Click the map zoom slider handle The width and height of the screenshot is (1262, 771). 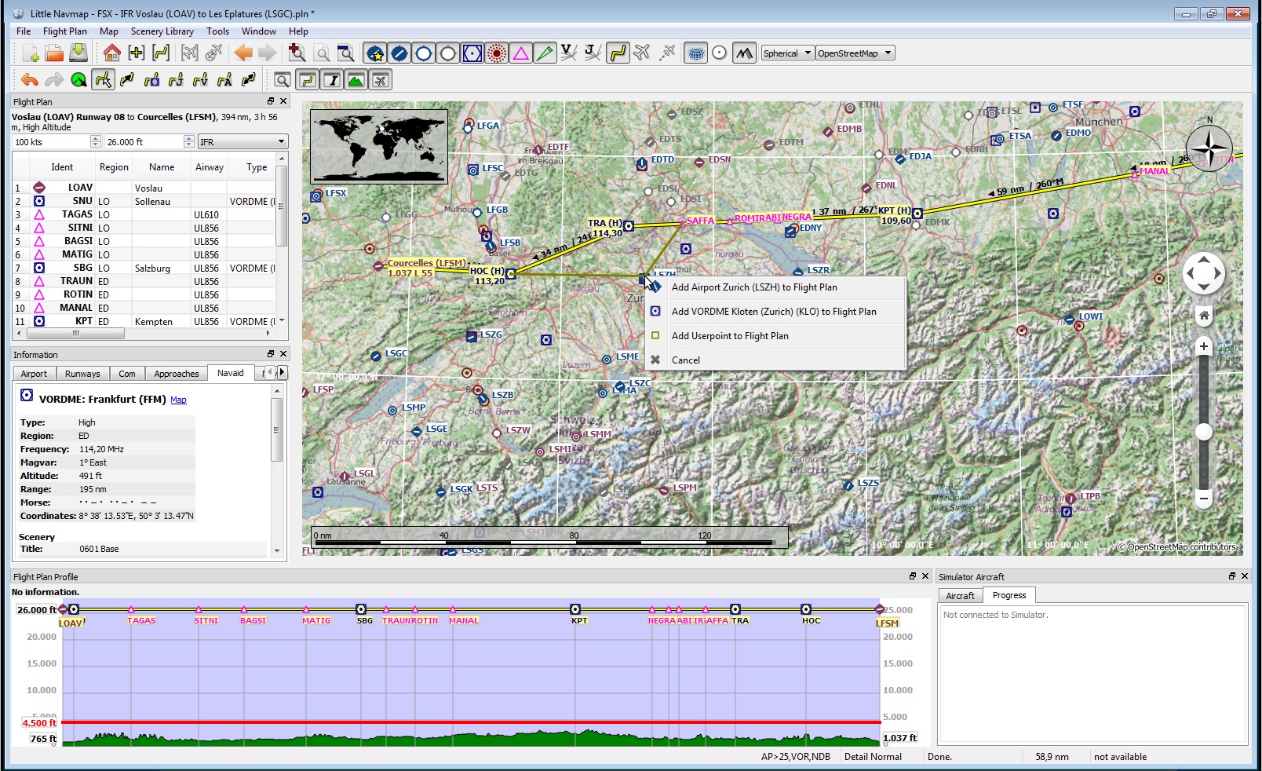click(1203, 432)
